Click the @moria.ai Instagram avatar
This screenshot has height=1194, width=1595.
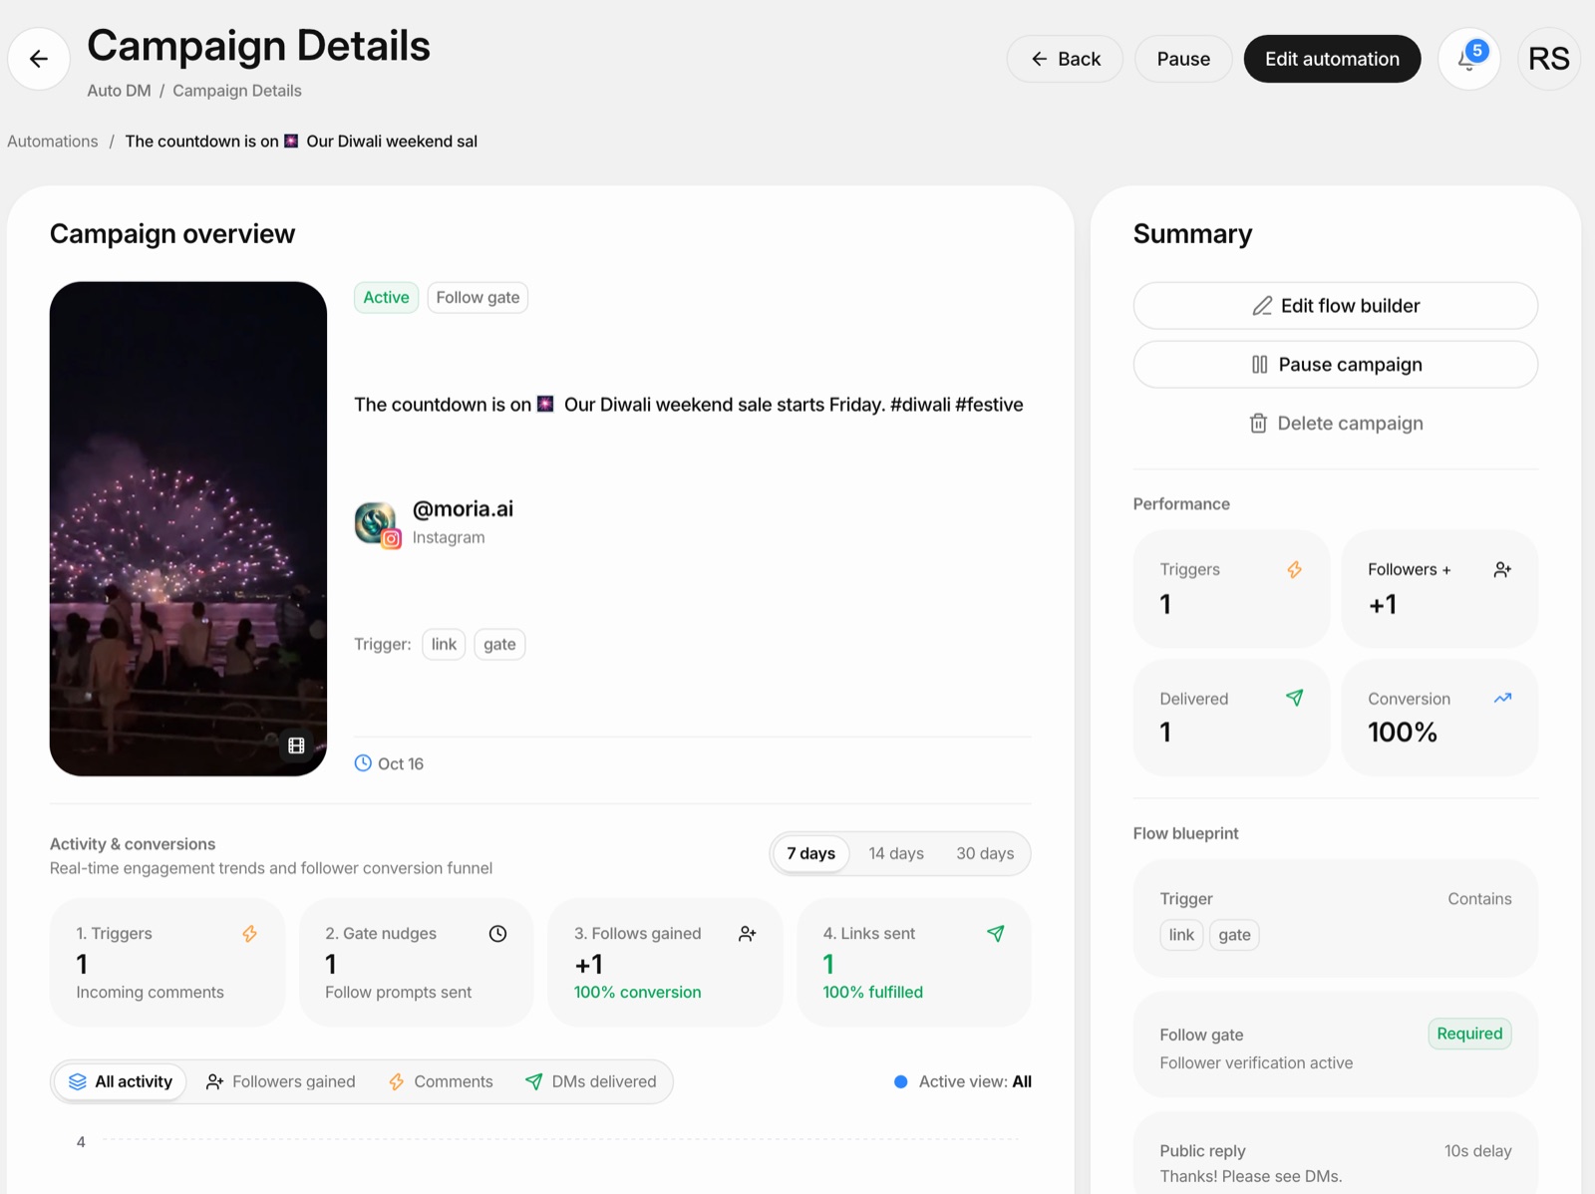pos(378,524)
